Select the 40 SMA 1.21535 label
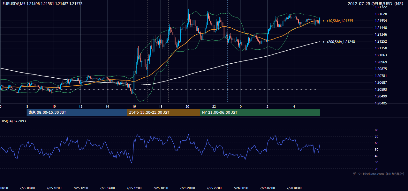This screenshot has width=408, height=191. 338,21
